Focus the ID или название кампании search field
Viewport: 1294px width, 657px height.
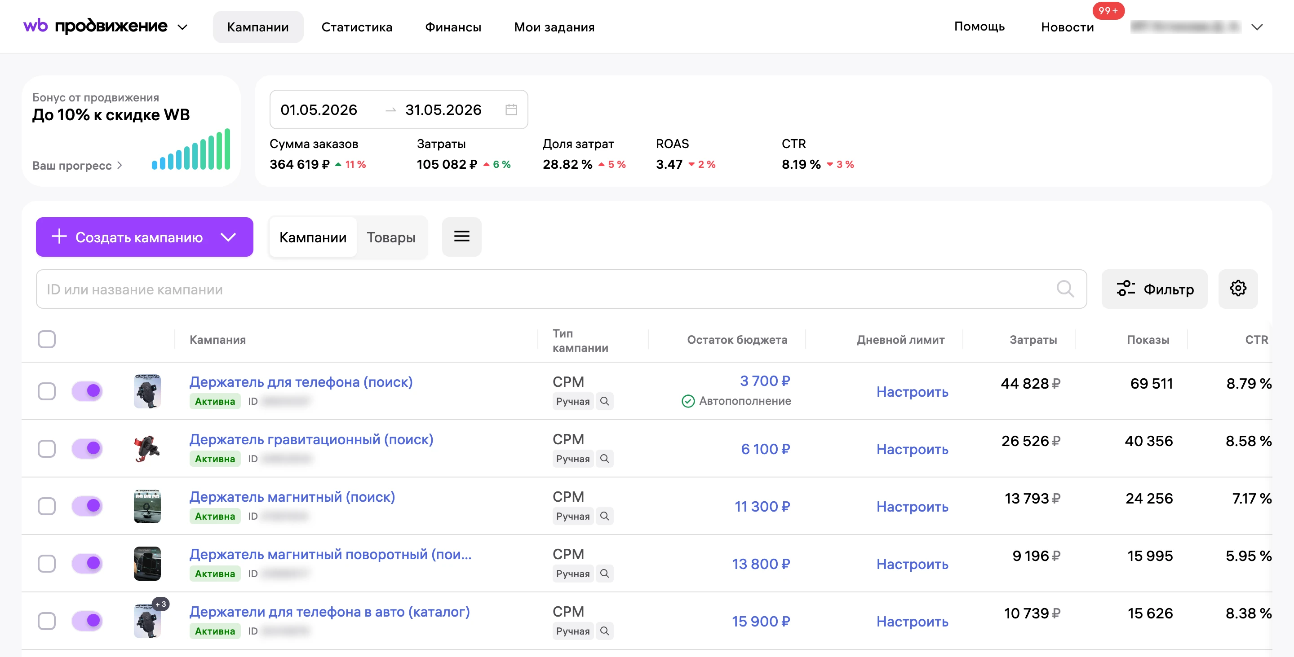click(x=561, y=289)
